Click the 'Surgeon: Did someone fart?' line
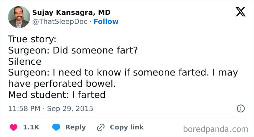The image size is (254, 137). tap(73, 50)
